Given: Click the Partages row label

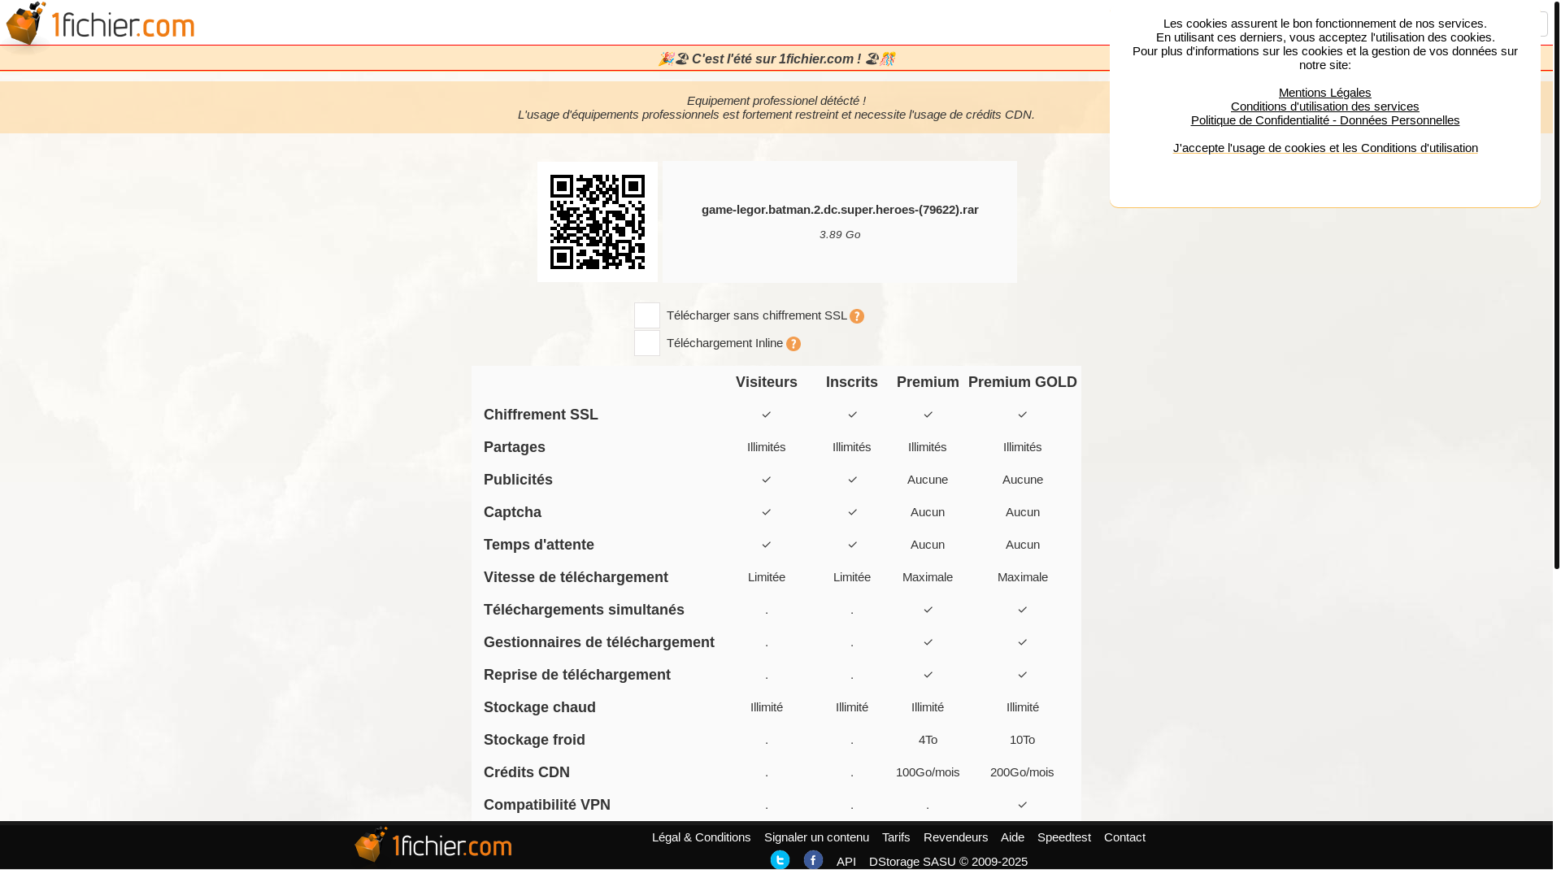Looking at the screenshot, I should [x=515, y=447].
